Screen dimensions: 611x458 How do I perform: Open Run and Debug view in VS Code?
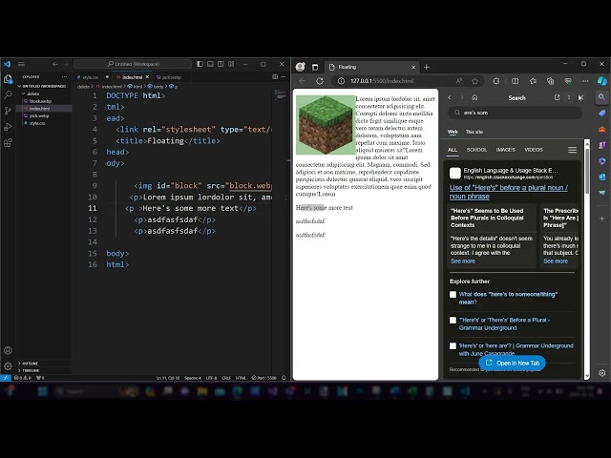8,127
